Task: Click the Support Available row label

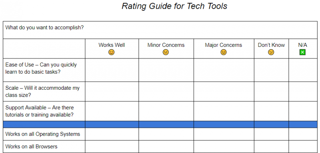Action: coord(40,111)
